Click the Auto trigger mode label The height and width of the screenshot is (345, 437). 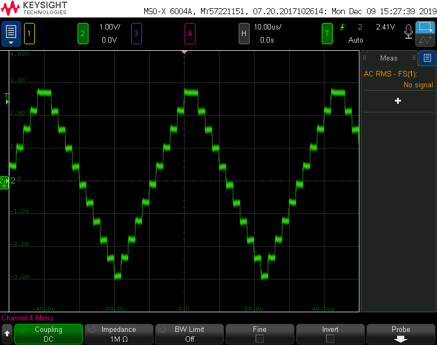[x=356, y=40]
